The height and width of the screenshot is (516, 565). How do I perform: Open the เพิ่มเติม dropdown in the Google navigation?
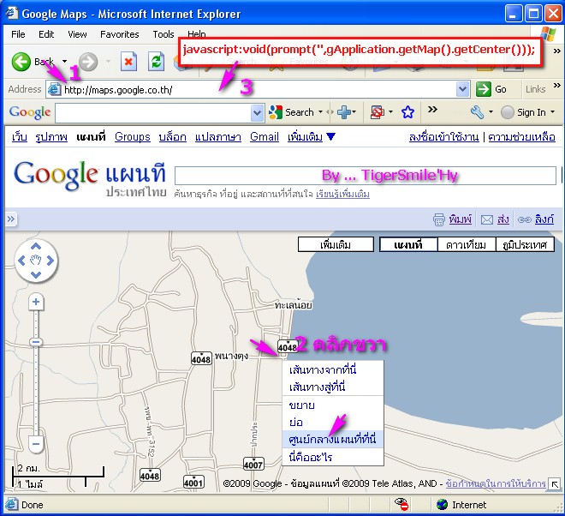click(x=312, y=137)
